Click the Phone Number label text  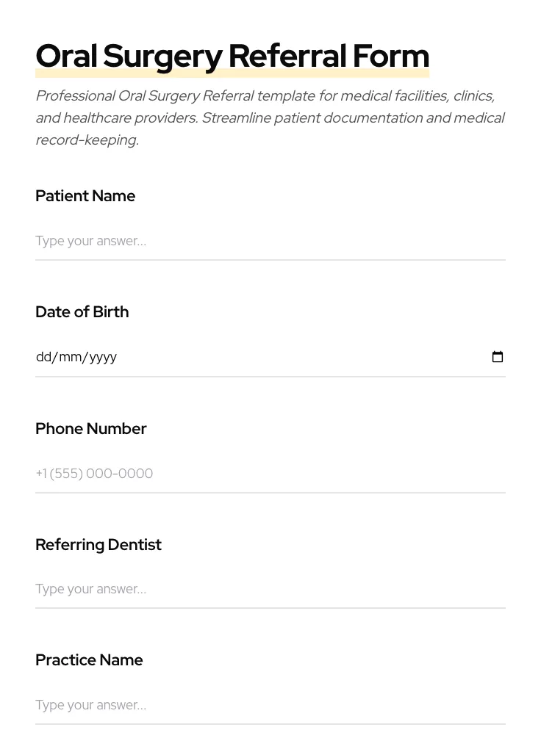pos(91,428)
